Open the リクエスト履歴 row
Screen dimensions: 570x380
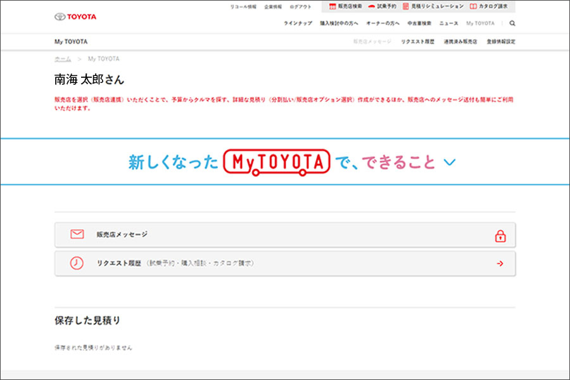tap(285, 263)
